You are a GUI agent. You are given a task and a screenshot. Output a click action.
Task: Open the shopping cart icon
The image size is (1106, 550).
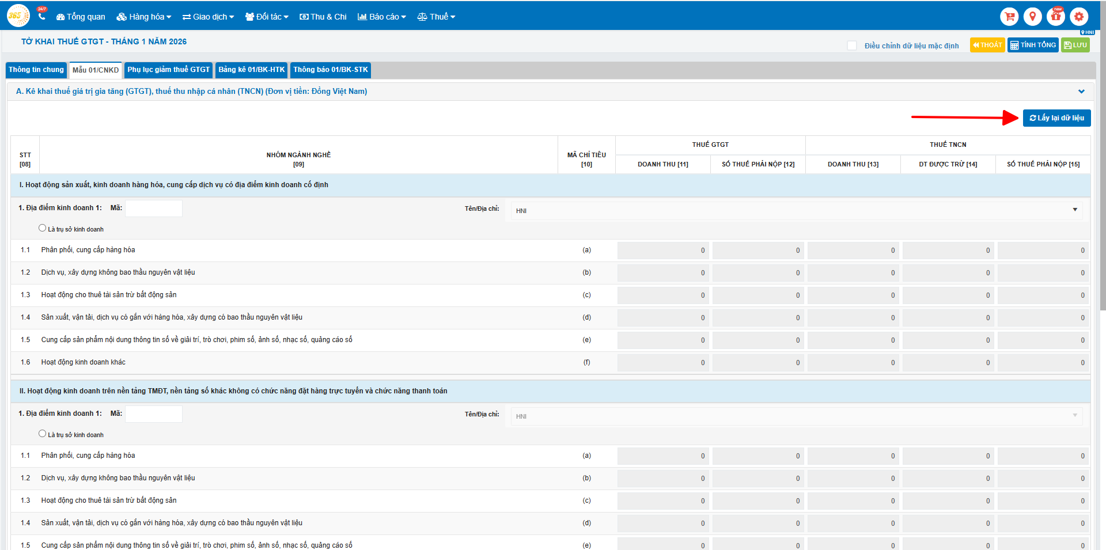pyautogui.click(x=1009, y=17)
